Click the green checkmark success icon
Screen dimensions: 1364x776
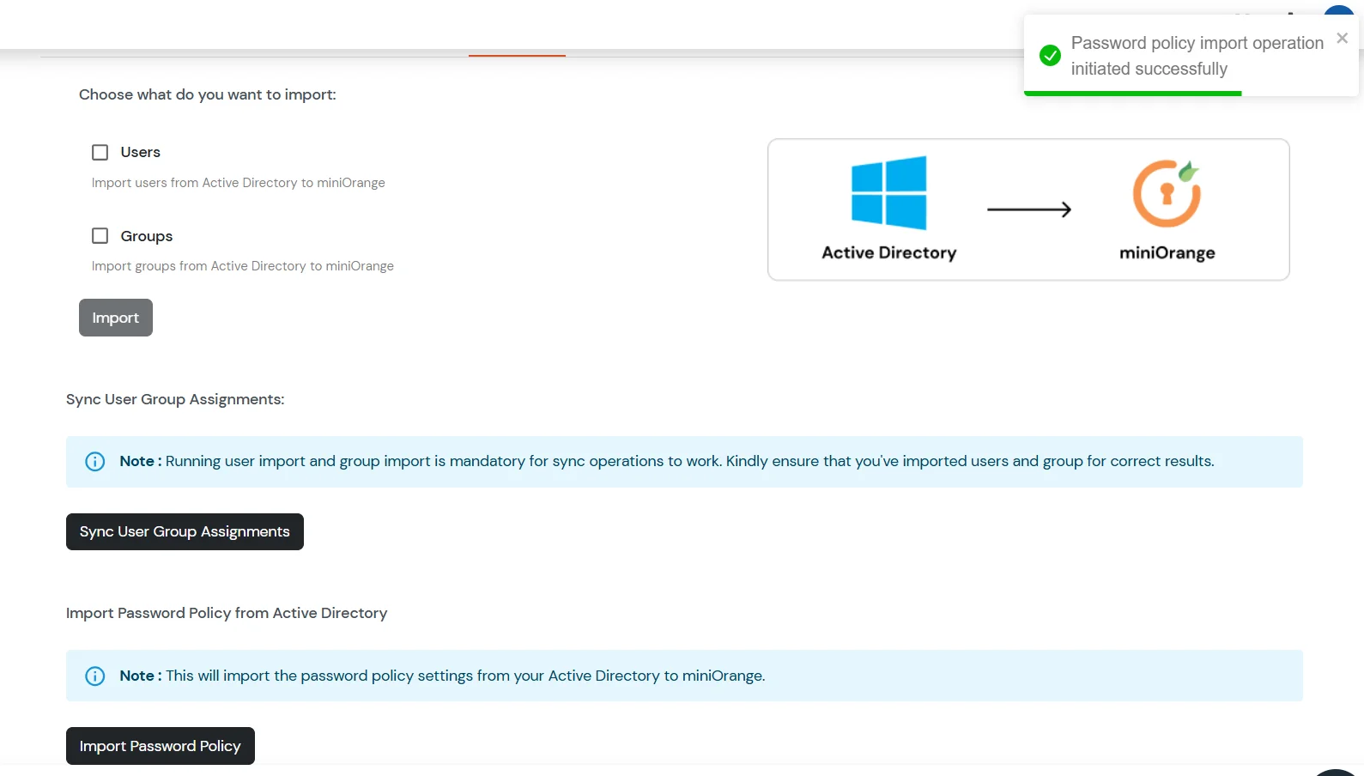(1050, 56)
